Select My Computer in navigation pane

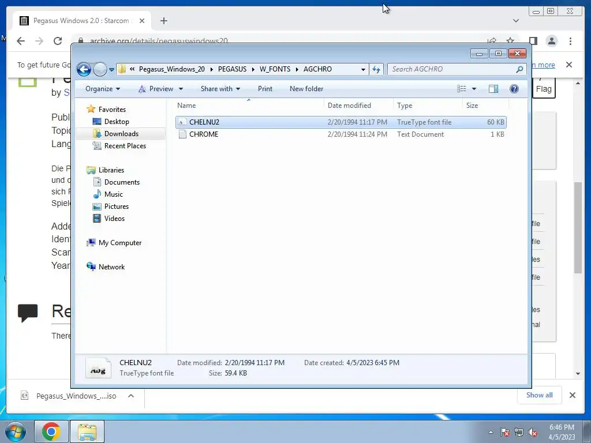coord(120,243)
